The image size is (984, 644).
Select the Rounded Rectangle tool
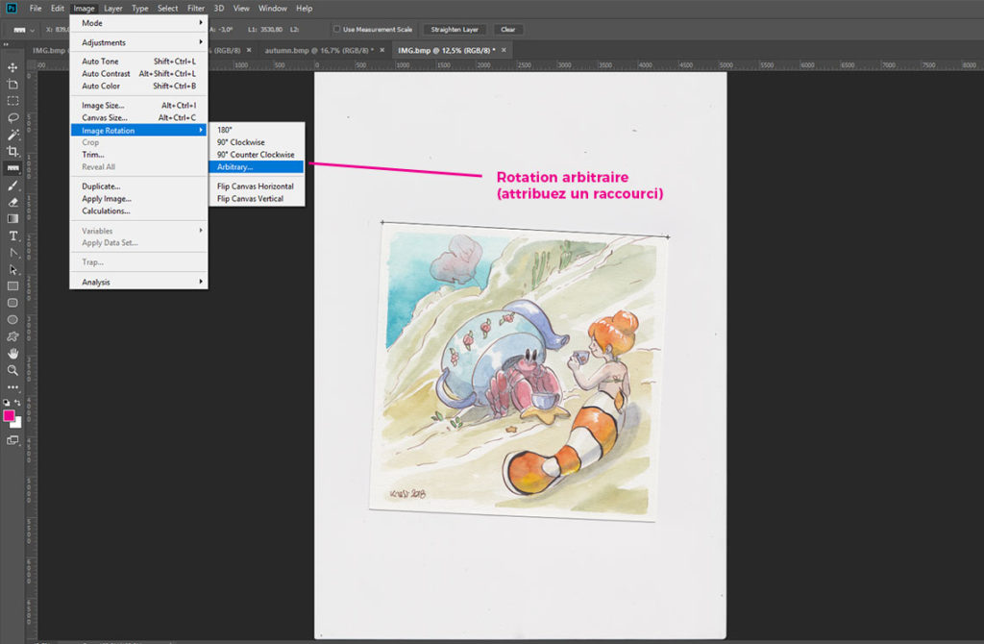12,303
